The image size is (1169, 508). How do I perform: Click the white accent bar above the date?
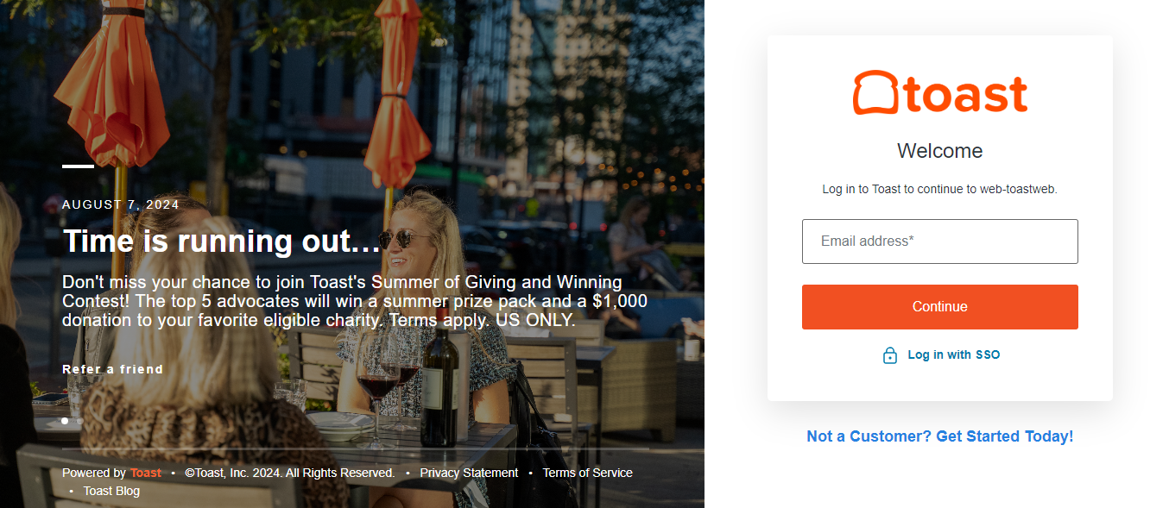(x=78, y=166)
